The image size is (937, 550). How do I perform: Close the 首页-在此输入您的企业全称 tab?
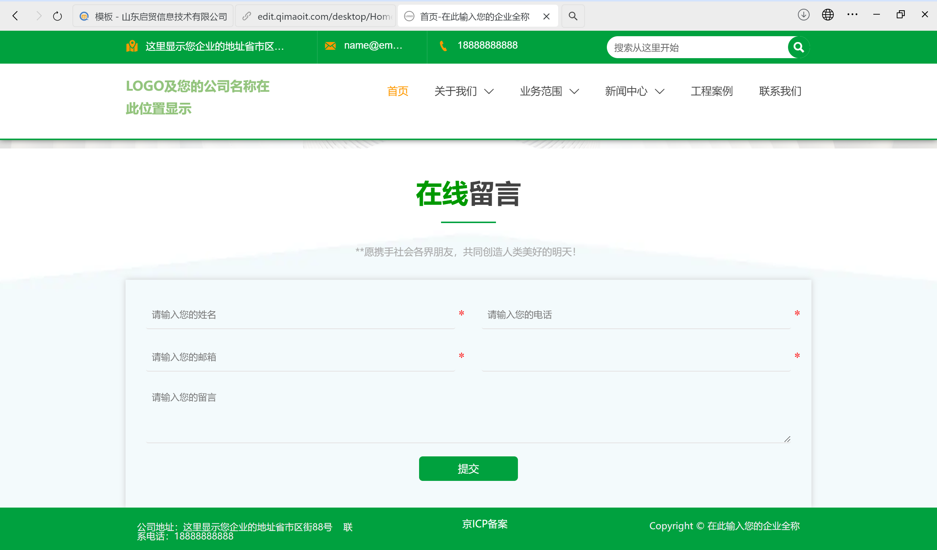pyautogui.click(x=546, y=16)
